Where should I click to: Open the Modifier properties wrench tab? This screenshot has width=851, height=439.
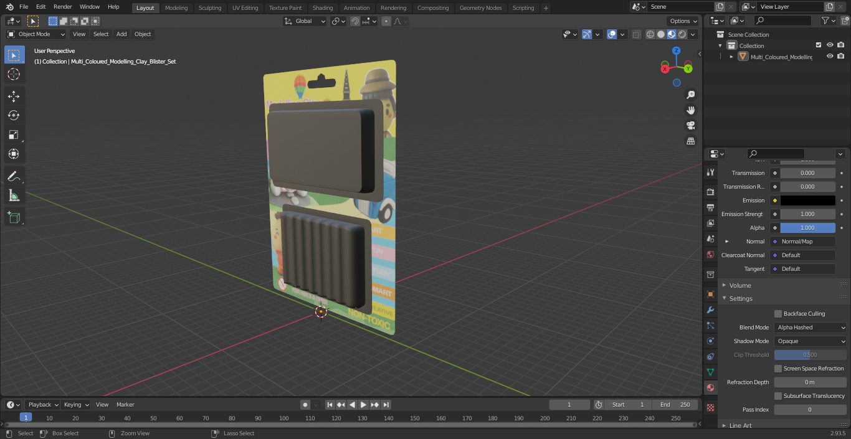(710, 309)
